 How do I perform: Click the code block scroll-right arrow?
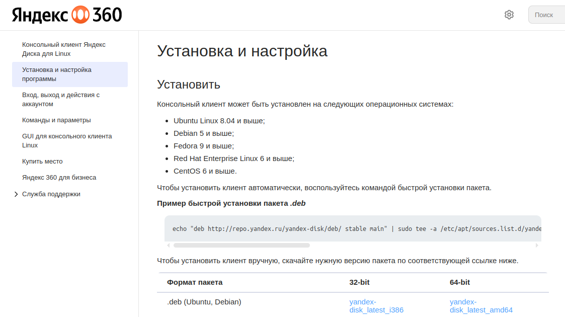pos(537,246)
